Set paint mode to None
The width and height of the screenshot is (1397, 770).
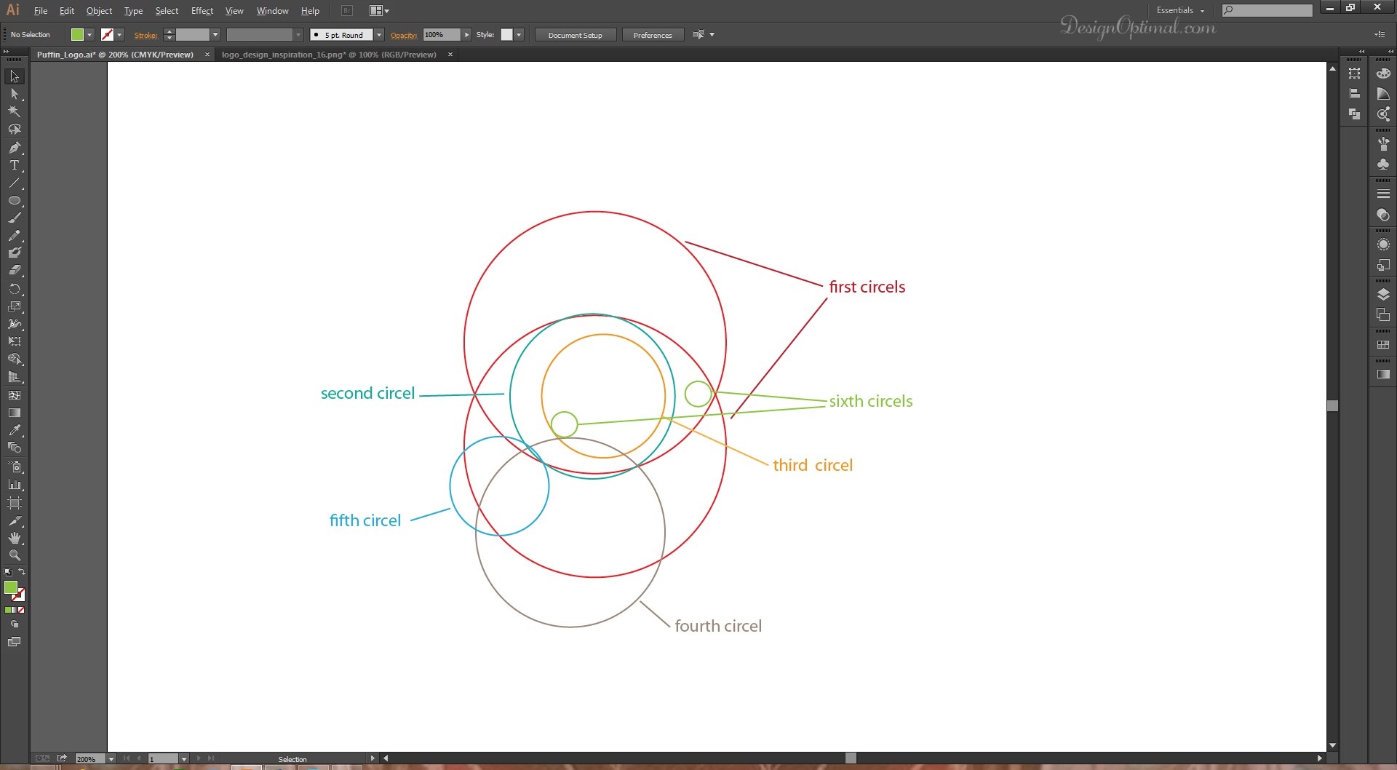point(21,610)
